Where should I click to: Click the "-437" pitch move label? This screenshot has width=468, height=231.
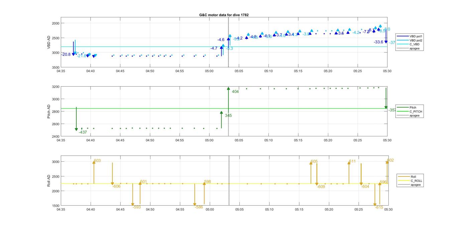click(83, 132)
